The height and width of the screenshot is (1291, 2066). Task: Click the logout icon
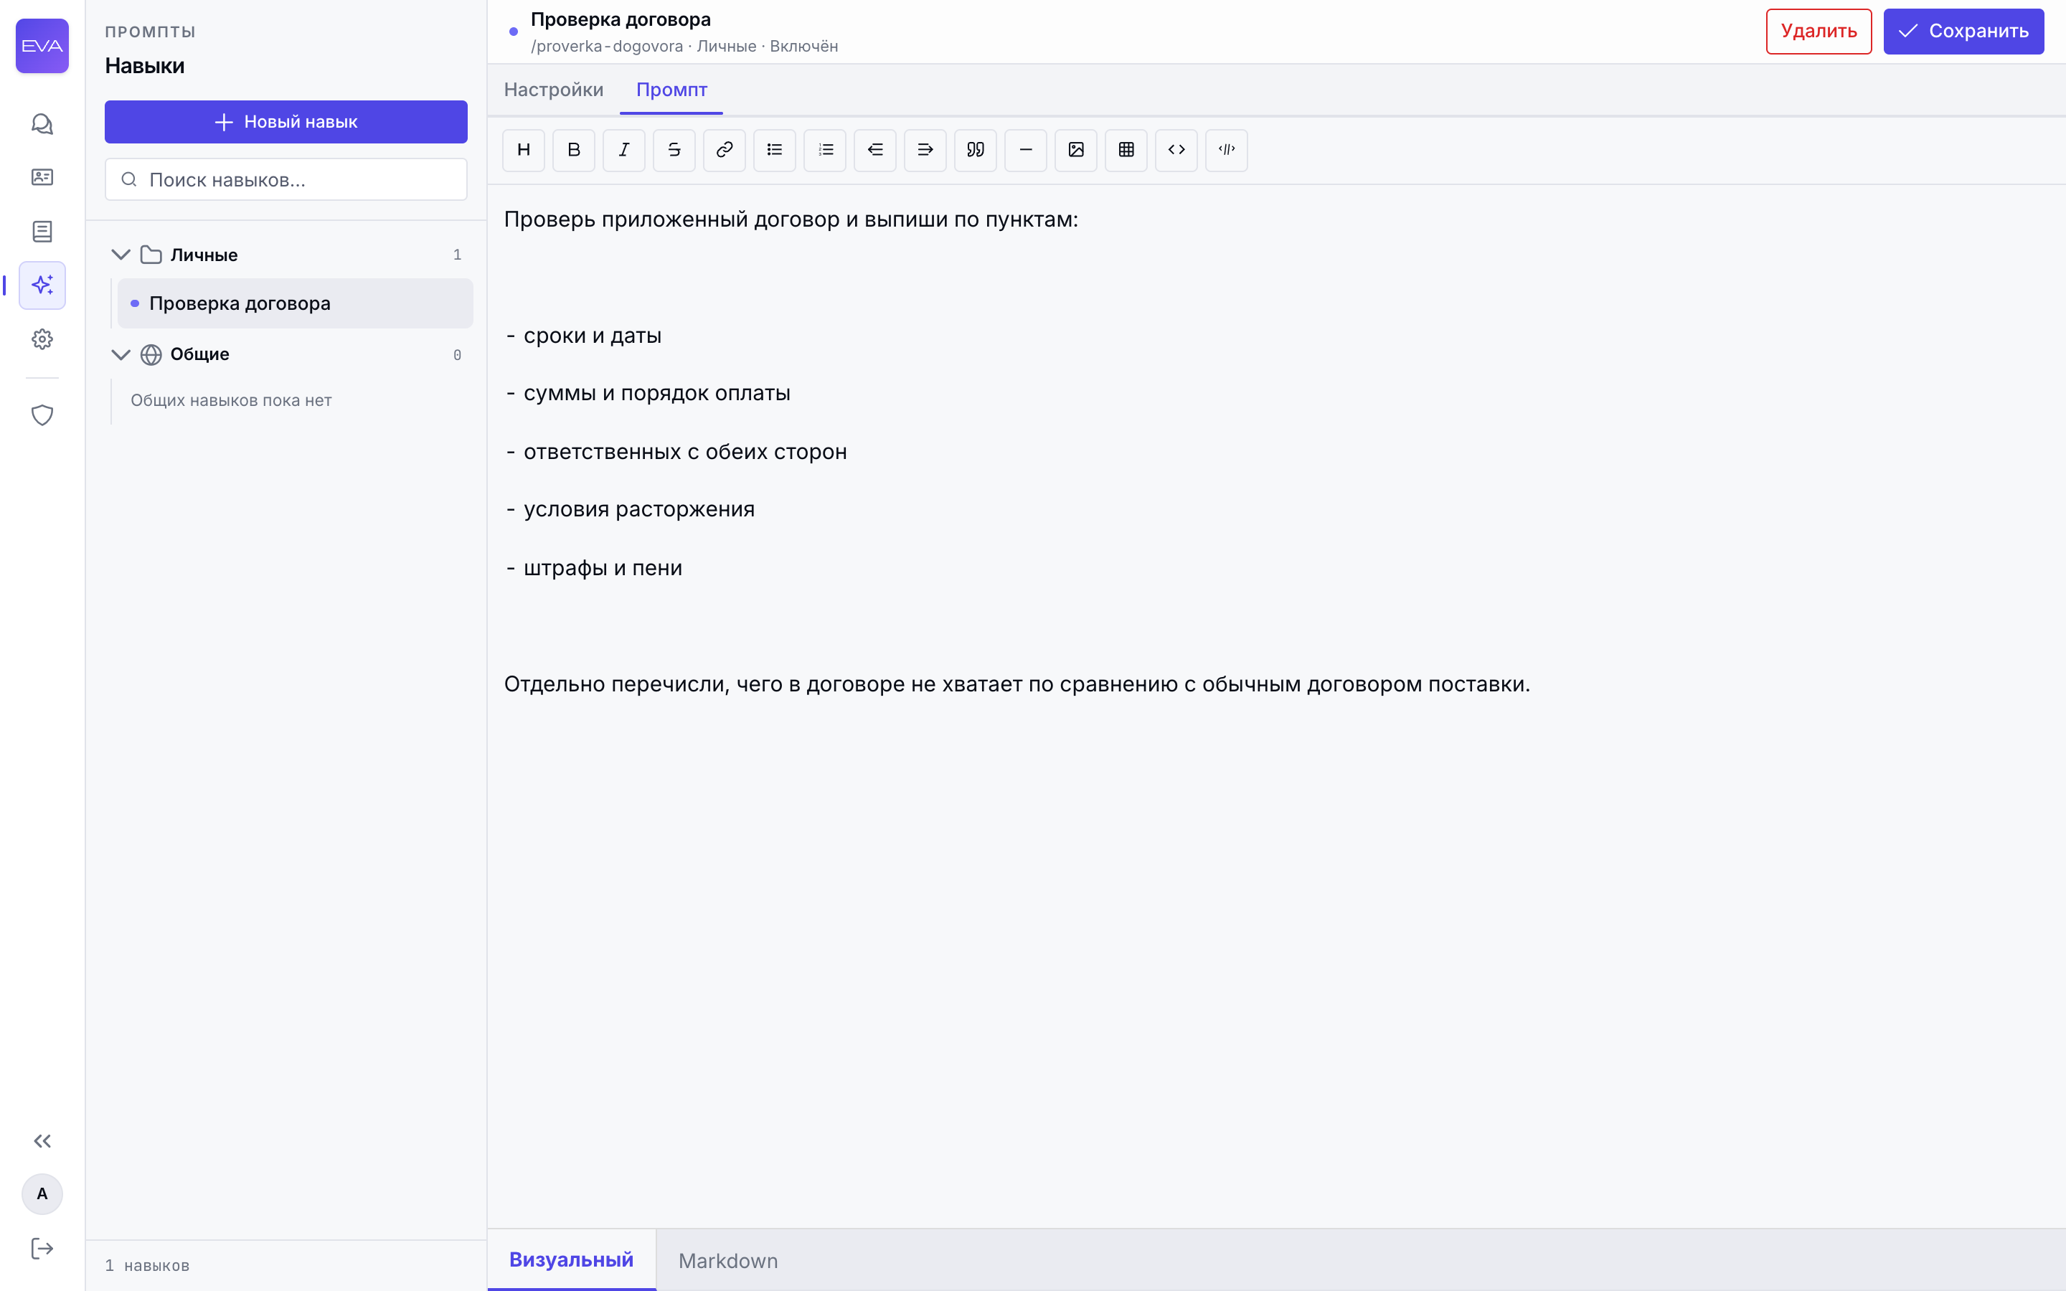click(42, 1248)
